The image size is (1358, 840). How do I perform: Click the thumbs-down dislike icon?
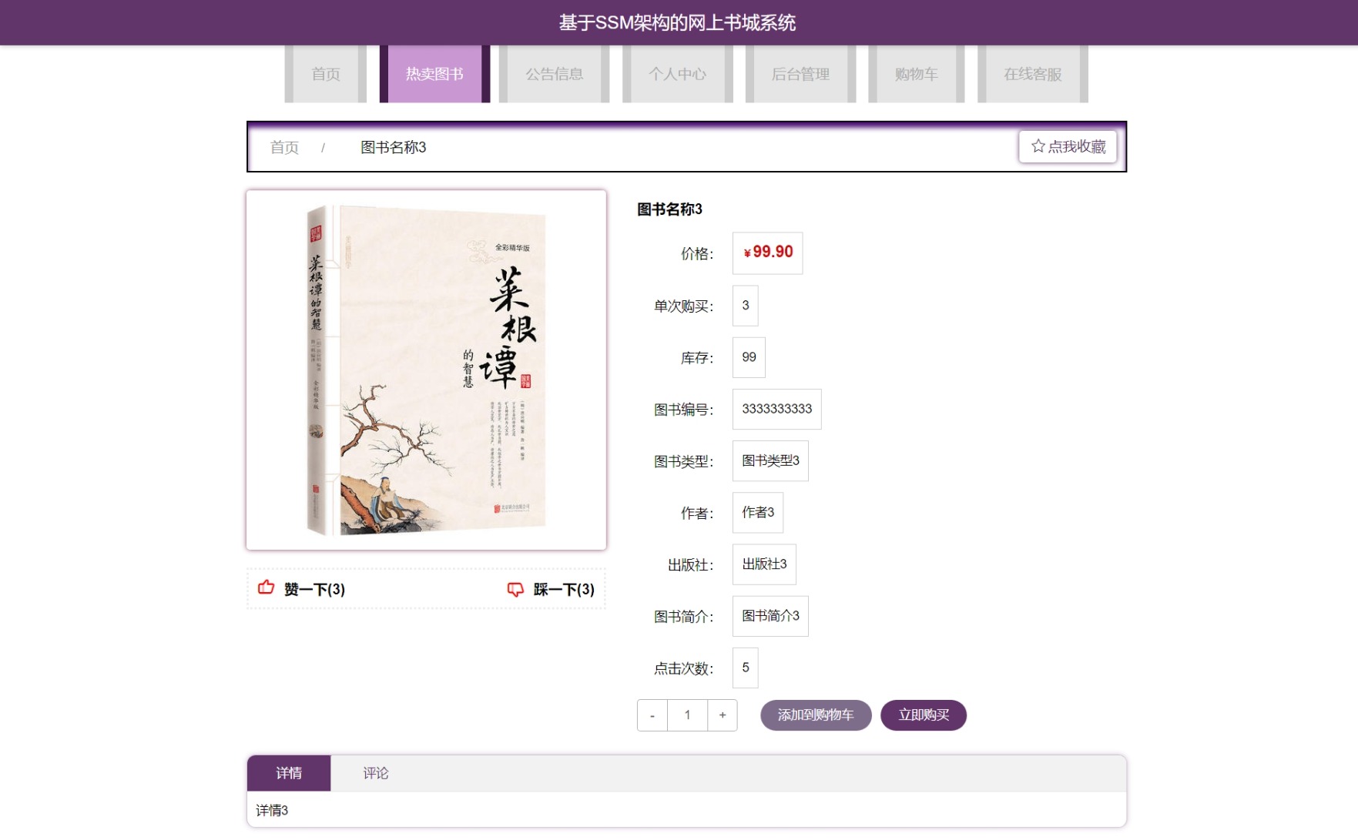[515, 589]
